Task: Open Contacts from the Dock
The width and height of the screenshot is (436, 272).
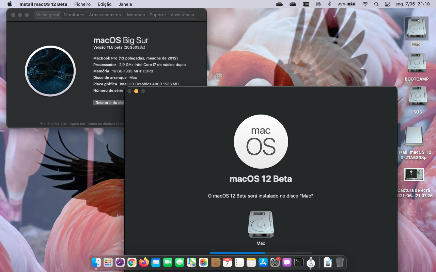Action: coord(216,262)
